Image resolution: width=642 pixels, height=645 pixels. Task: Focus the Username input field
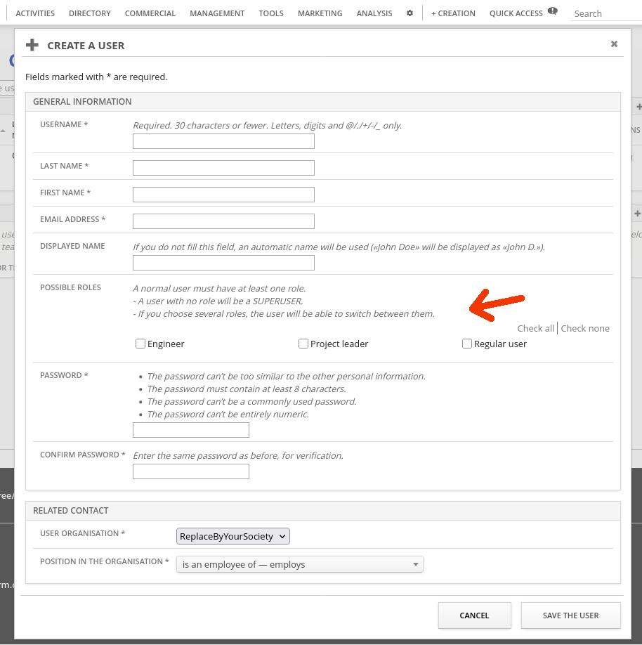[223, 141]
